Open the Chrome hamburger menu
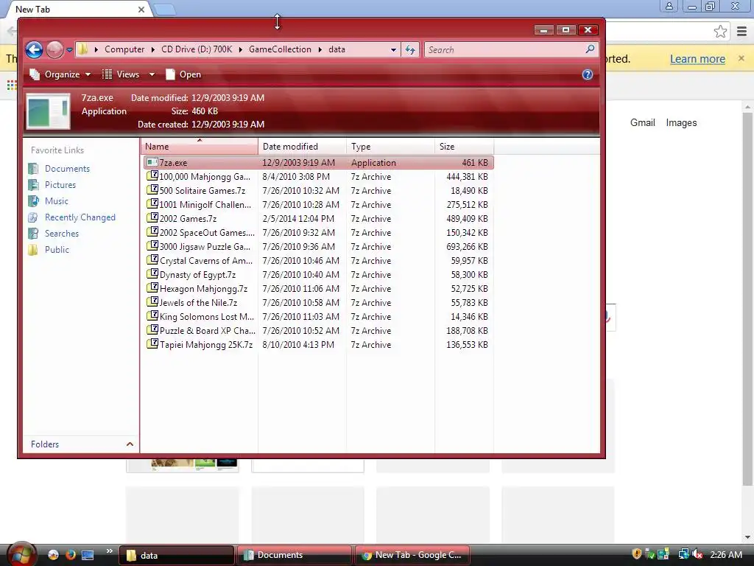 (x=741, y=32)
